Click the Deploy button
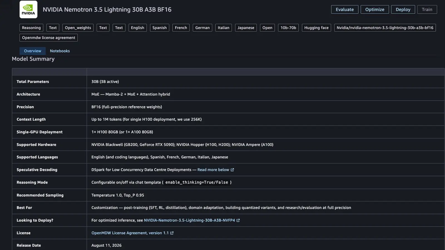 point(403,9)
